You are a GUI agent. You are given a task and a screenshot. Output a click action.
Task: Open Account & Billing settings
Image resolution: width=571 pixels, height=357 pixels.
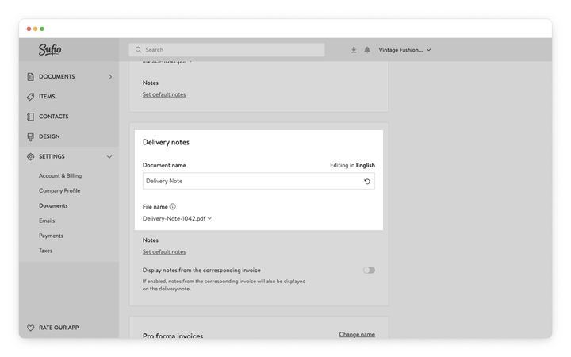pos(60,175)
